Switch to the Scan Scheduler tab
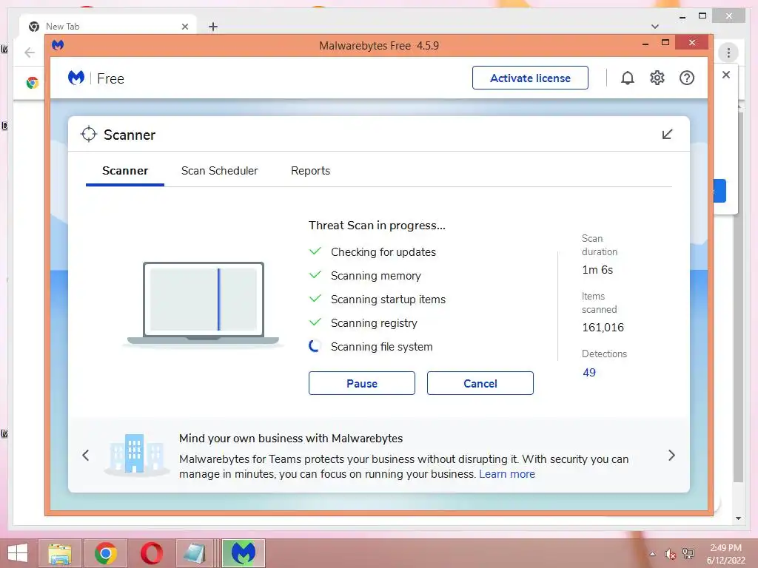The width and height of the screenshot is (758, 568). click(219, 171)
